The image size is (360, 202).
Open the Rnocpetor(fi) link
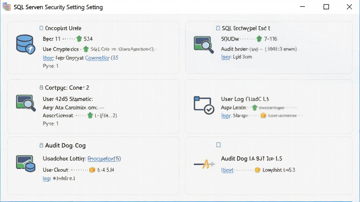click(104, 159)
